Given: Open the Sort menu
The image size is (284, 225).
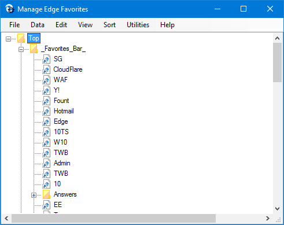Looking at the screenshot, I should [x=109, y=25].
